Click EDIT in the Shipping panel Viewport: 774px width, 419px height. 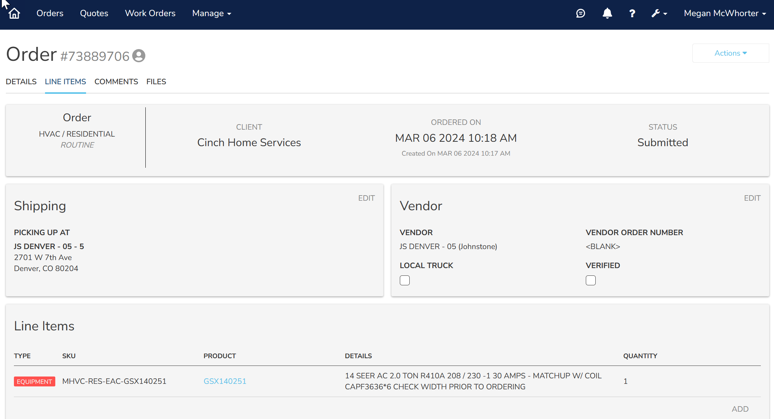point(366,198)
